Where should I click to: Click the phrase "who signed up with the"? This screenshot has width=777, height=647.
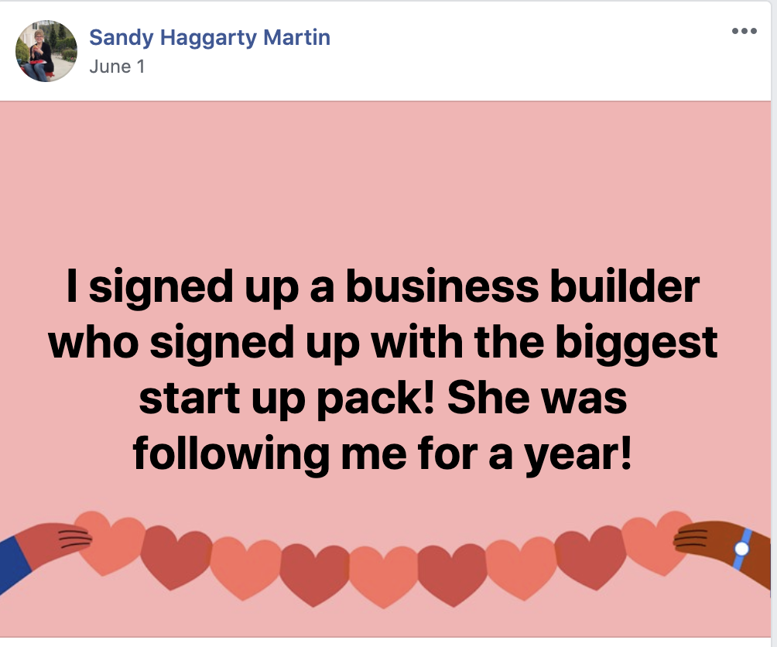coord(296,342)
